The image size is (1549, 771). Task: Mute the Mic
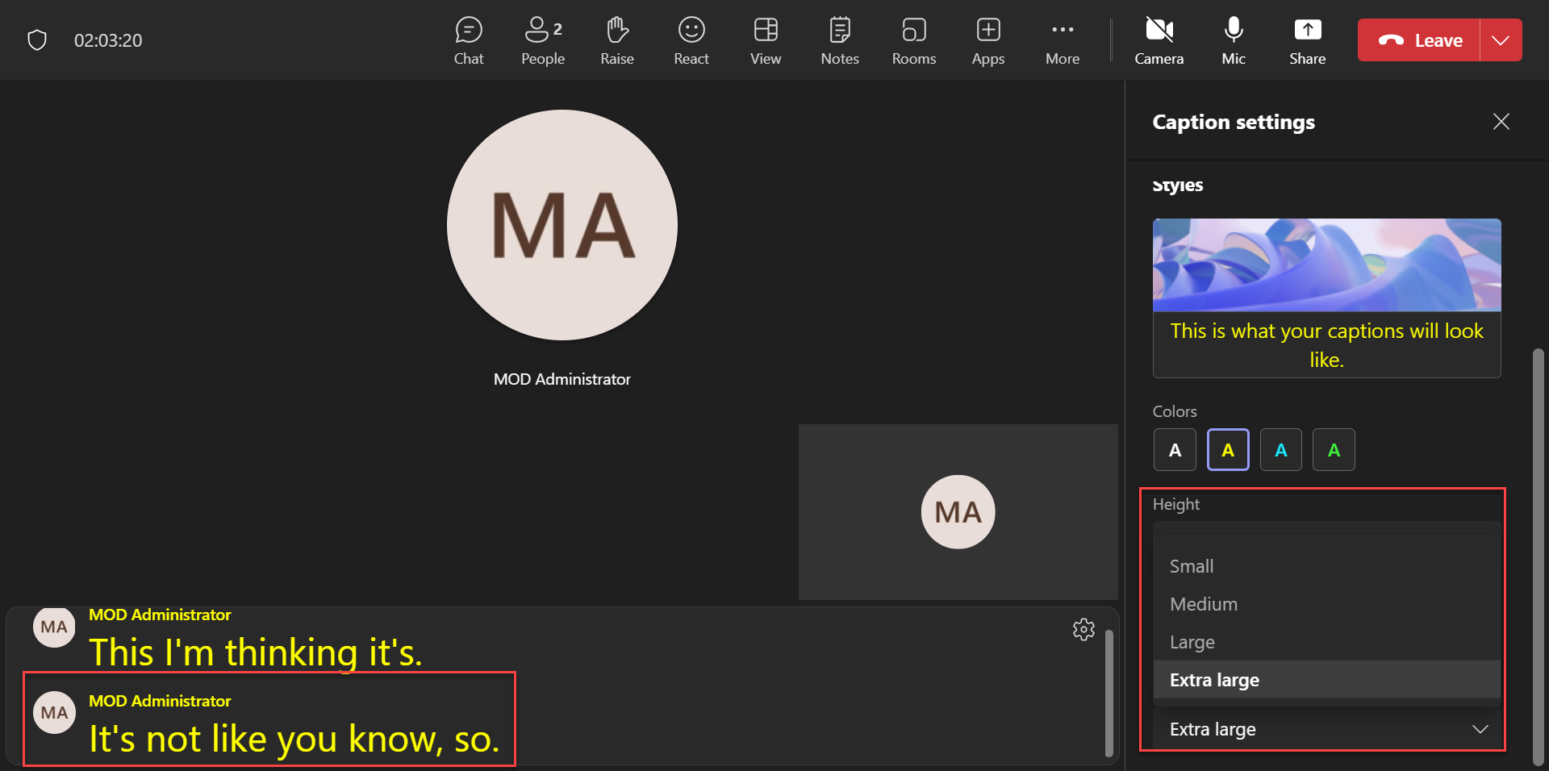[1233, 40]
